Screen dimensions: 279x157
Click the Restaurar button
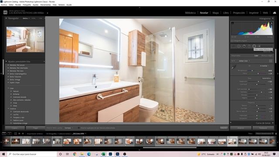pyautogui.click(x=263, y=128)
